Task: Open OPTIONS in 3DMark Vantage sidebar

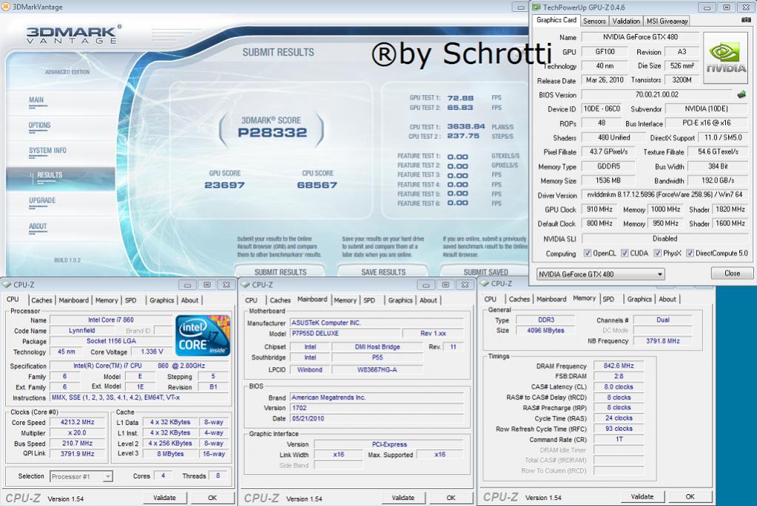Action: [39, 126]
